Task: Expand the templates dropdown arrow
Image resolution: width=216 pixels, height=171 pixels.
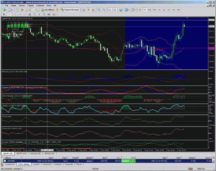Action: click(x=135, y=10)
